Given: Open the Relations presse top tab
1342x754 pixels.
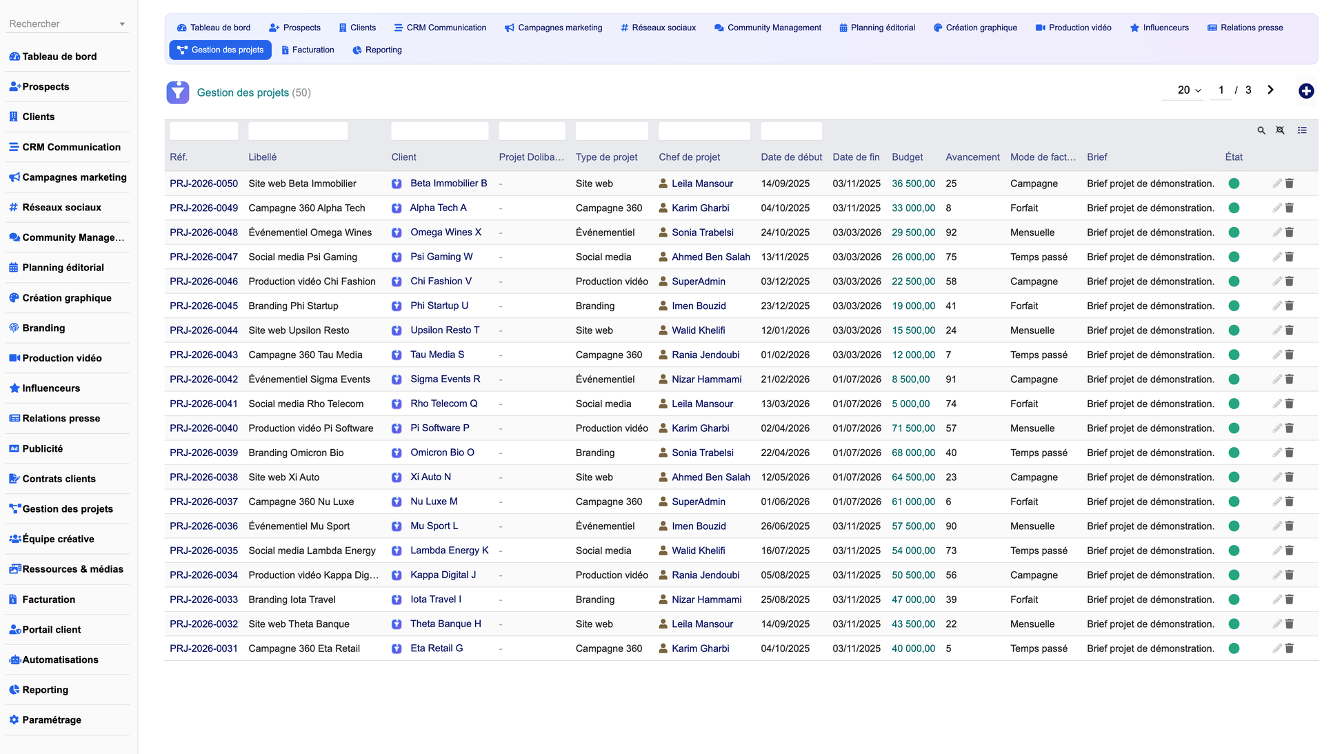Looking at the screenshot, I should click(x=1245, y=28).
